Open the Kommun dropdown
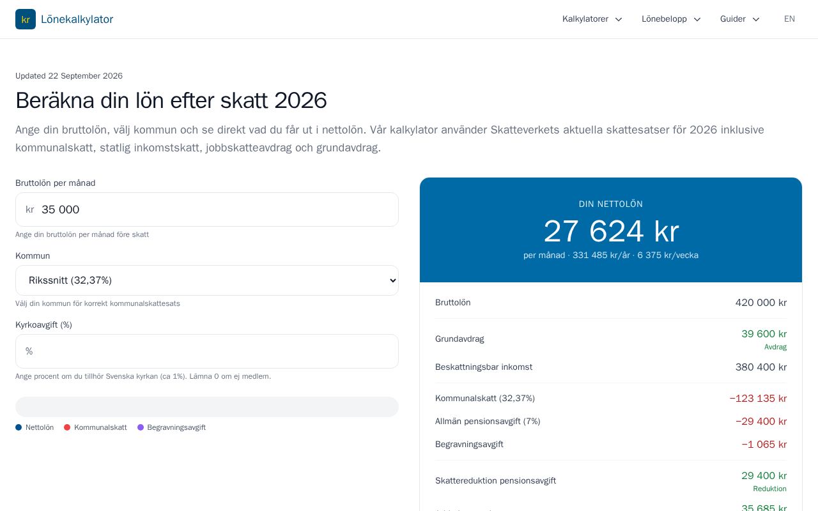Viewport: 818px width, 511px height. [207, 280]
